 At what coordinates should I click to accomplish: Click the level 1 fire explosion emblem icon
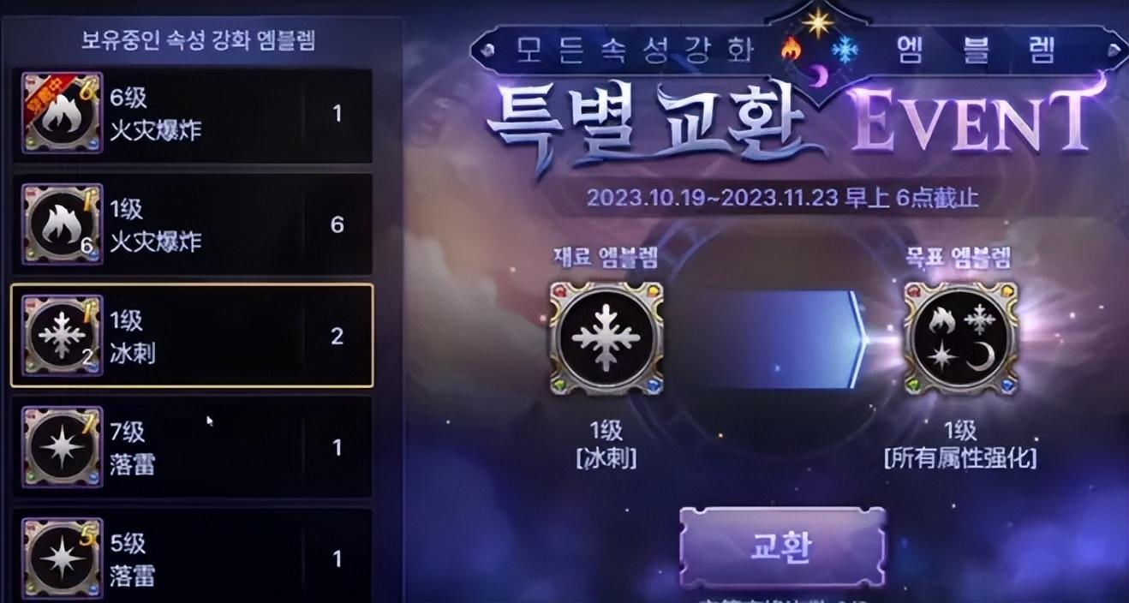click(x=62, y=224)
